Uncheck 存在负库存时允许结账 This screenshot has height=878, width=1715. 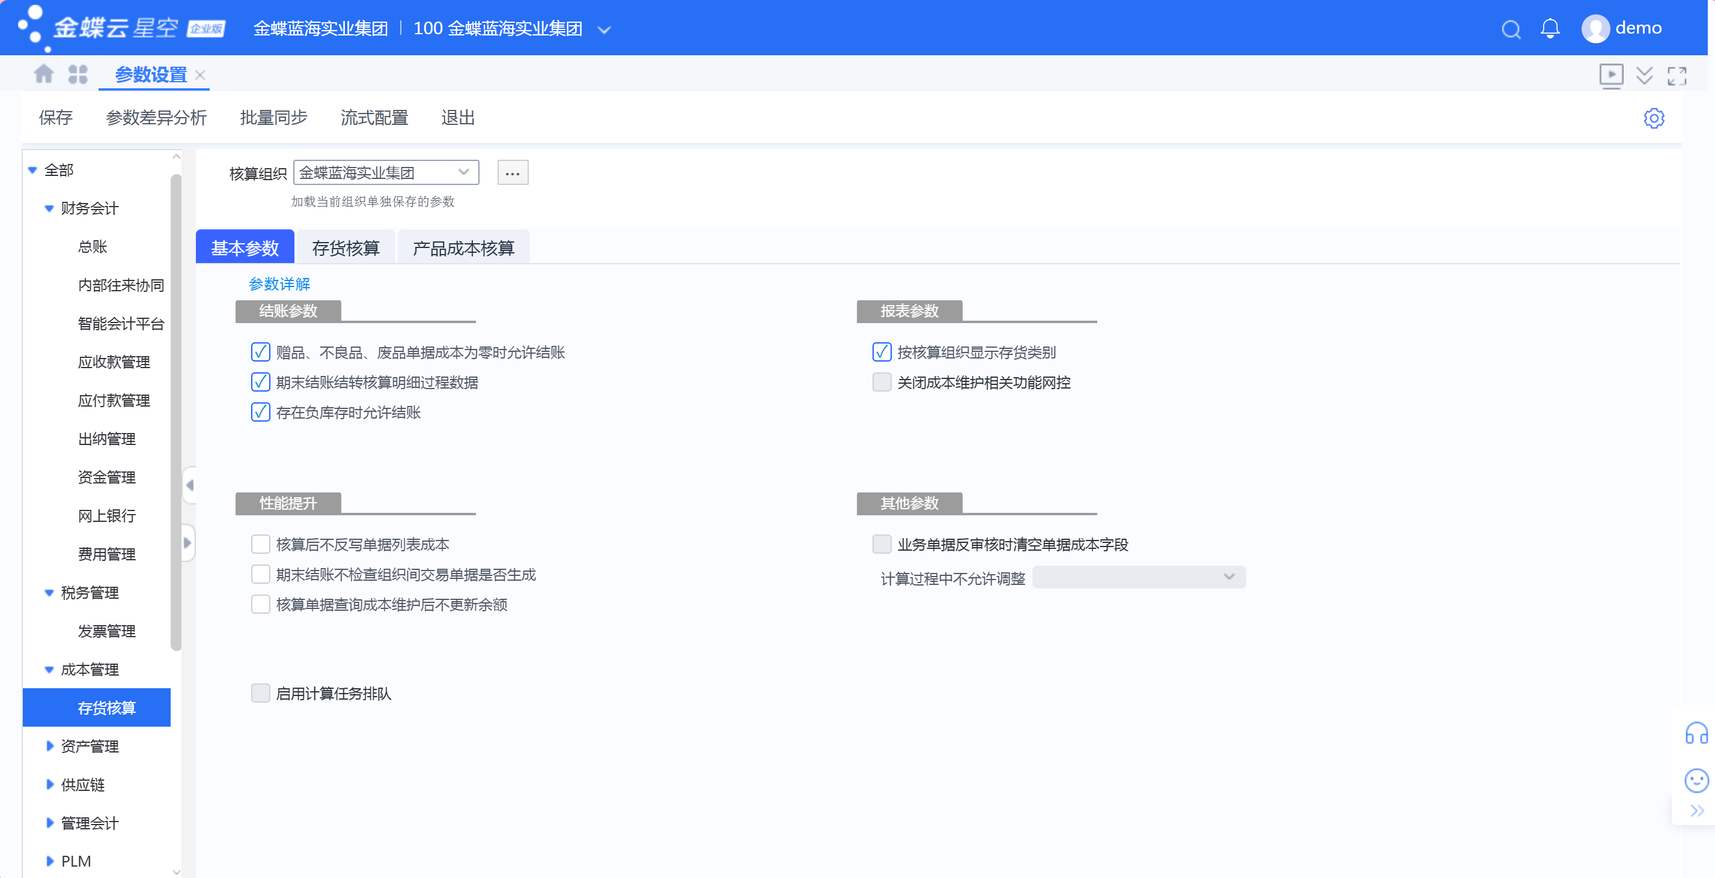coord(260,412)
